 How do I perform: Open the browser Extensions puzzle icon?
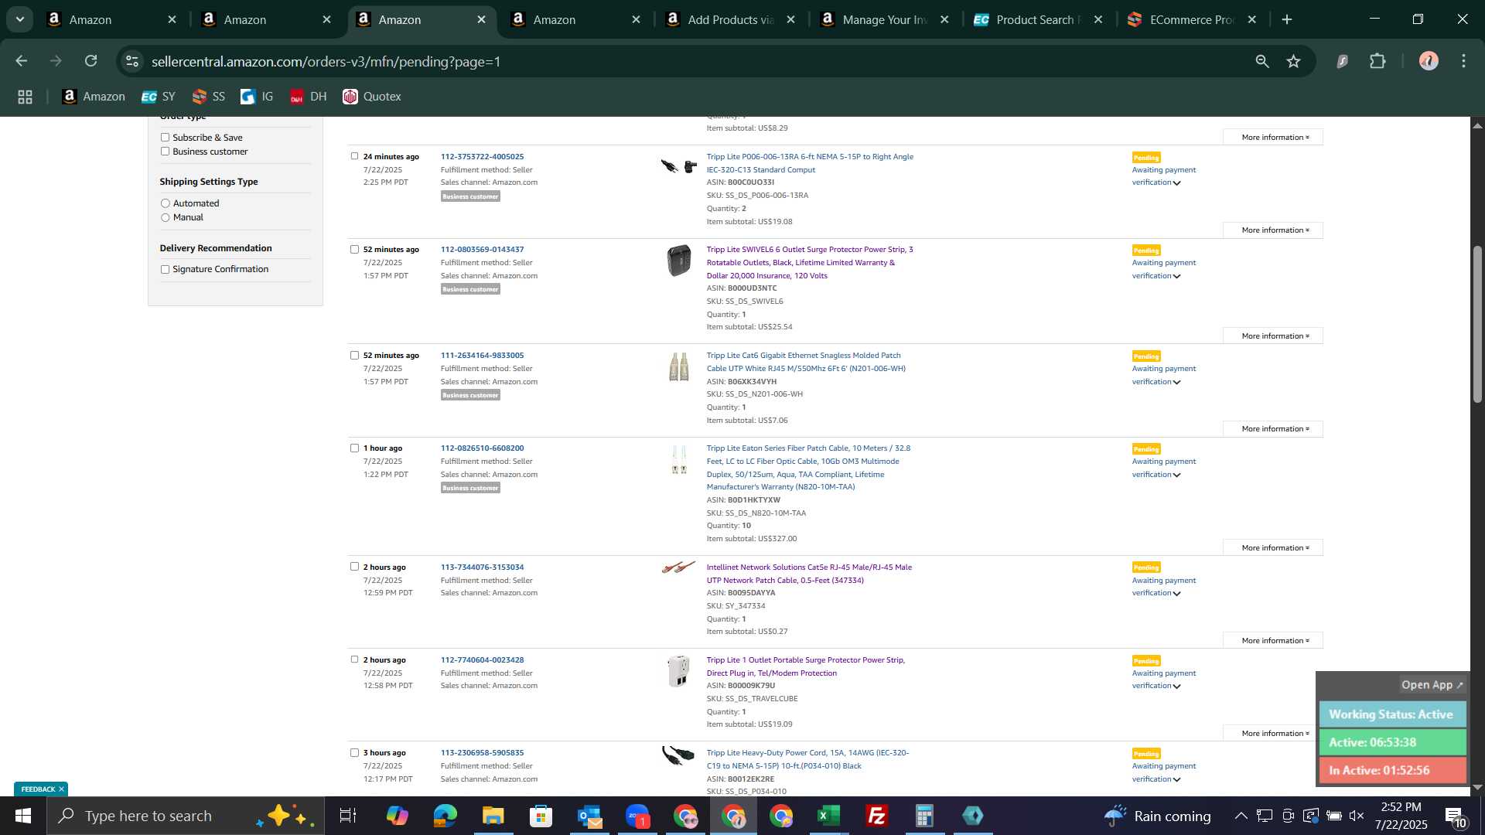pos(1378,61)
